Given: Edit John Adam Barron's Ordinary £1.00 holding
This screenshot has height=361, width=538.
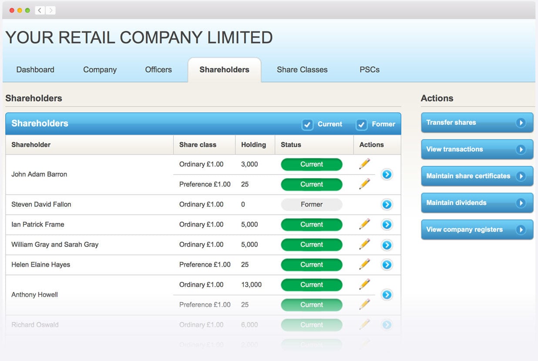Looking at the screenshot, I should 365,164.
